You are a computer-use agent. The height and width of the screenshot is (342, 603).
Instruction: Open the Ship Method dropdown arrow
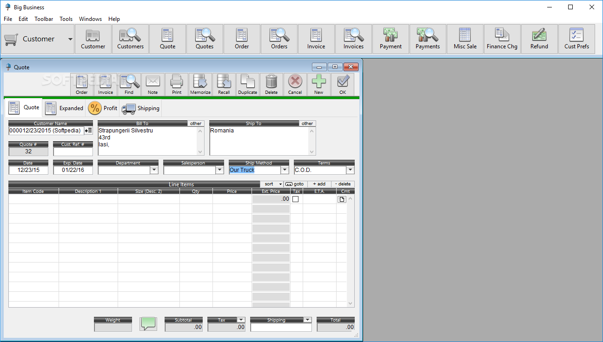(x=285, y=170)
